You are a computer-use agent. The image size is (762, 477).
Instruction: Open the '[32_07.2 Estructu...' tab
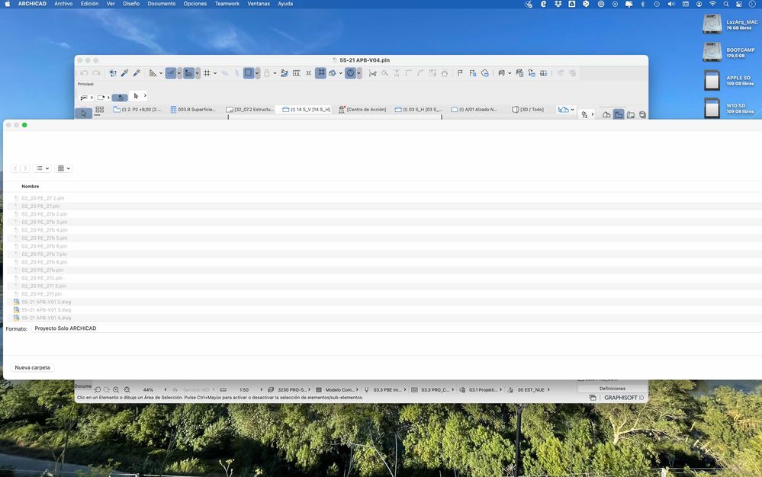[249, 110]
